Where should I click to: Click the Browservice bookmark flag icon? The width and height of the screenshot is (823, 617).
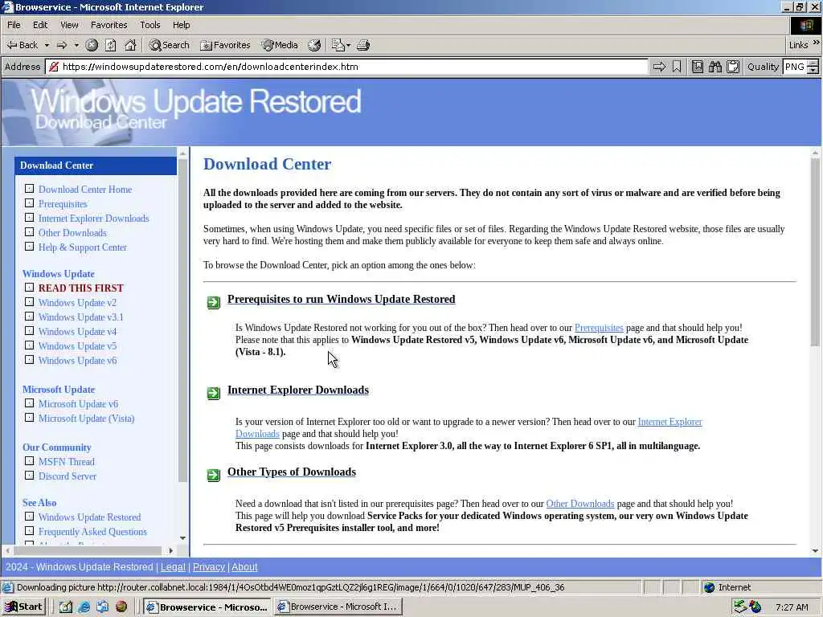coord(677,67)
